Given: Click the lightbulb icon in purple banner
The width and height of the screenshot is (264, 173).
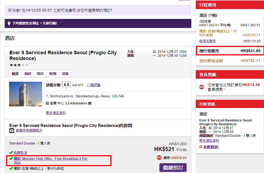Looking at the screenshot, I should [x=9, y=23].
